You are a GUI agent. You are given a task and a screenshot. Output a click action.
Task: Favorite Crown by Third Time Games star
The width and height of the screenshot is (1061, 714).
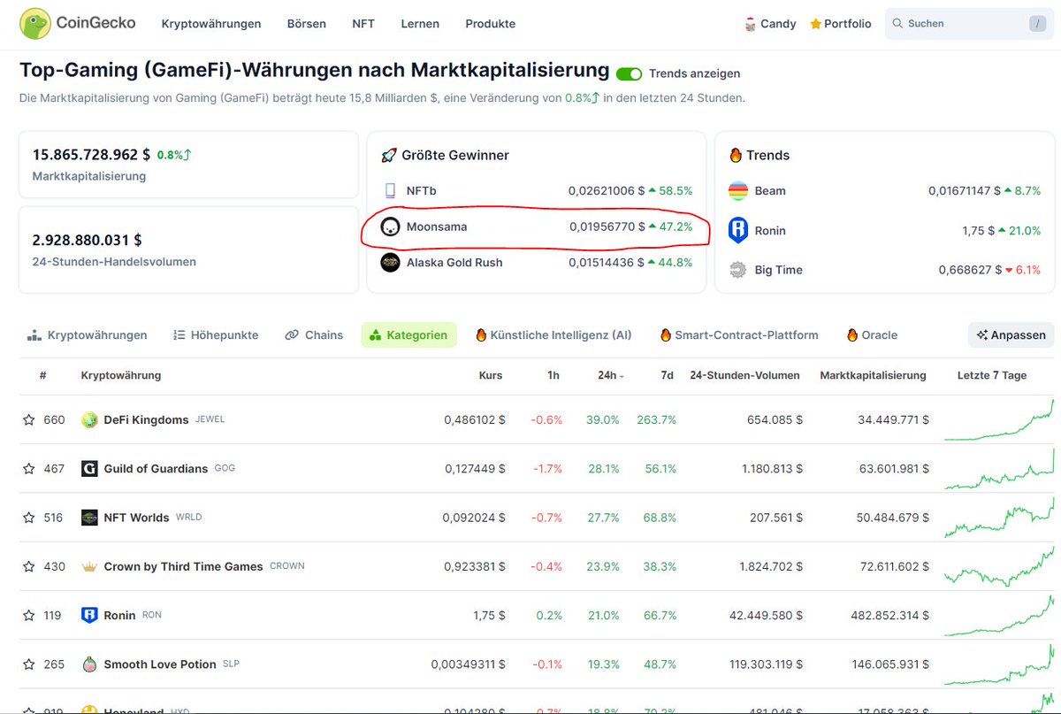point(29,566)
